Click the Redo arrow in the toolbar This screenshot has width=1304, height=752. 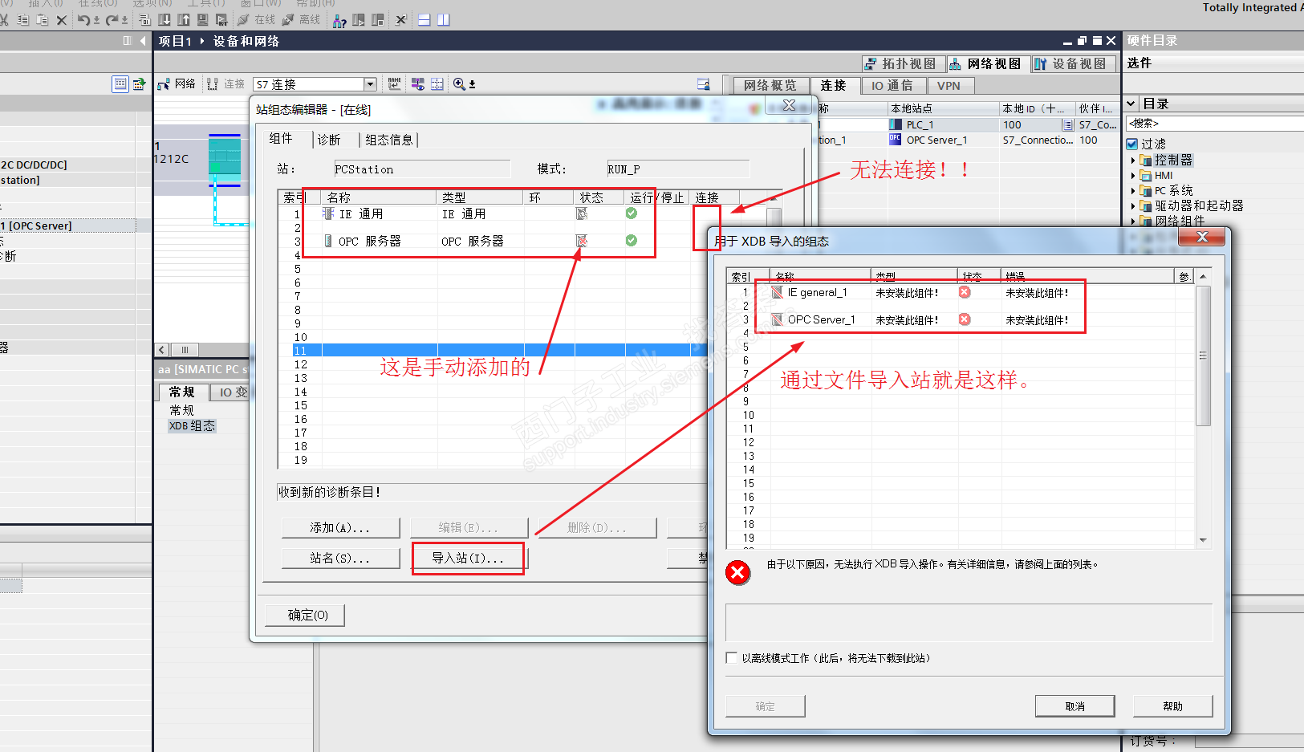pos(112,20)
